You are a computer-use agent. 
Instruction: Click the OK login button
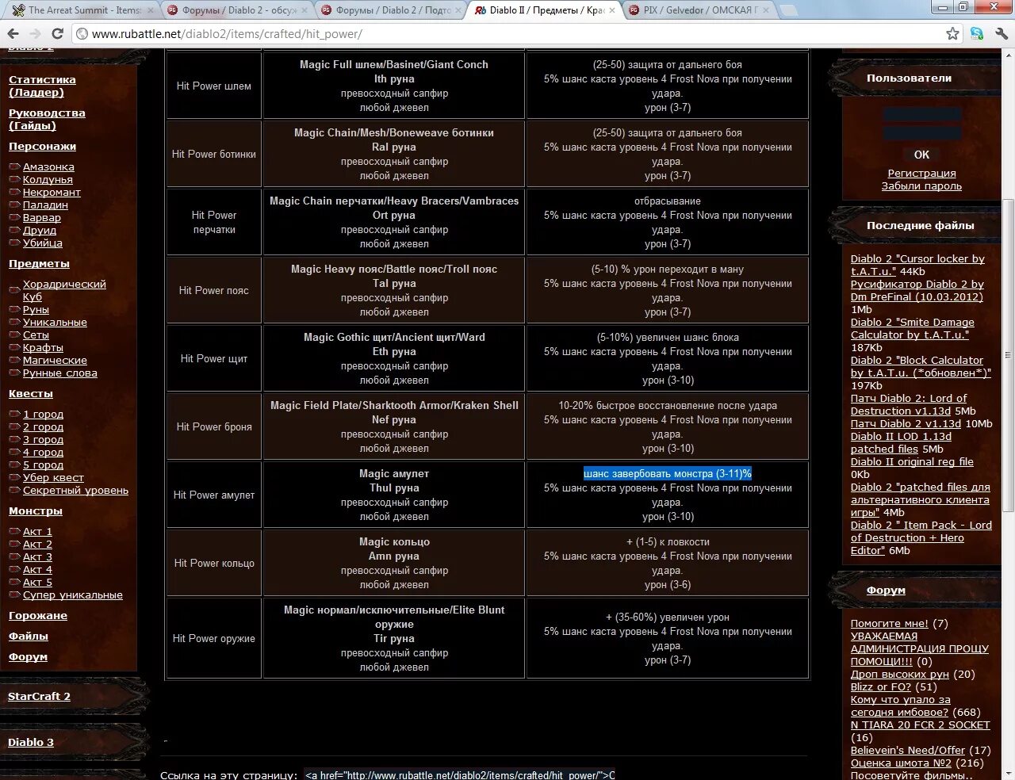pyautogui.click(x=921, y=155)
